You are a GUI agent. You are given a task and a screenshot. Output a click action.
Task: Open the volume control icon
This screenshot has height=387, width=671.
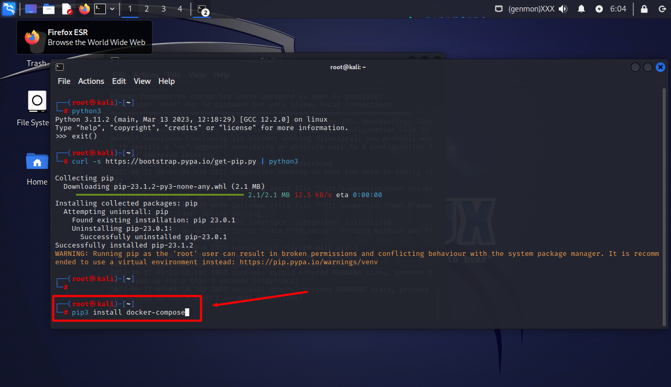point(564,9)
